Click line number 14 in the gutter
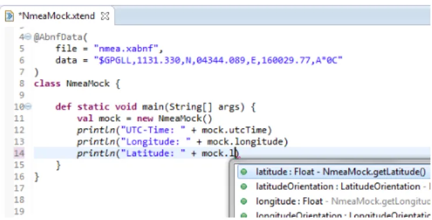Screen dimensions: 432x220 [x=19, y=153]
